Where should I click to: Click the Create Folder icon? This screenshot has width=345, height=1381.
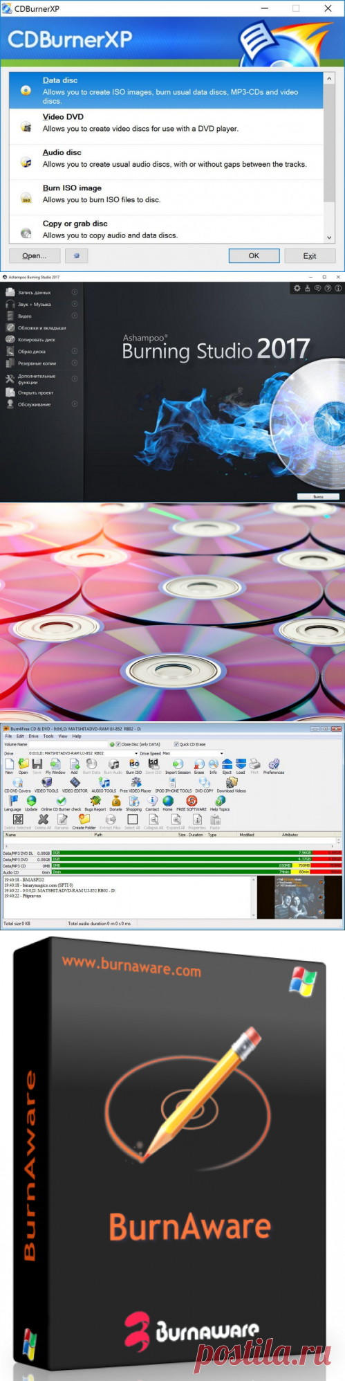point(84,822)
